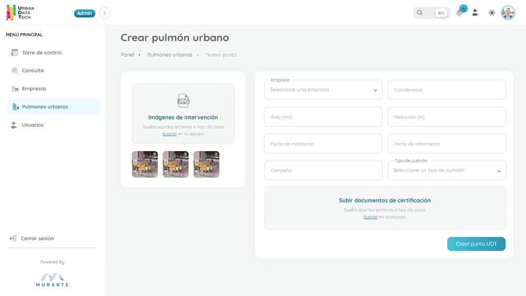Click the ⌘K shortcut badge
The image size is (526, 296).
coord(441,13)
